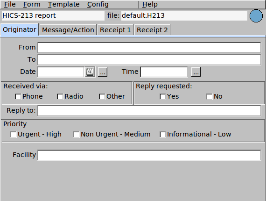Click into the From input field
Viewport: 266px width, 201px height.
coord(149,48)
